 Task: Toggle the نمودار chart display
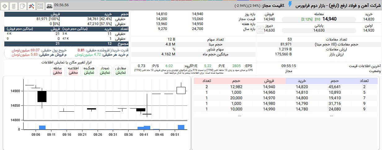(104, 71)
